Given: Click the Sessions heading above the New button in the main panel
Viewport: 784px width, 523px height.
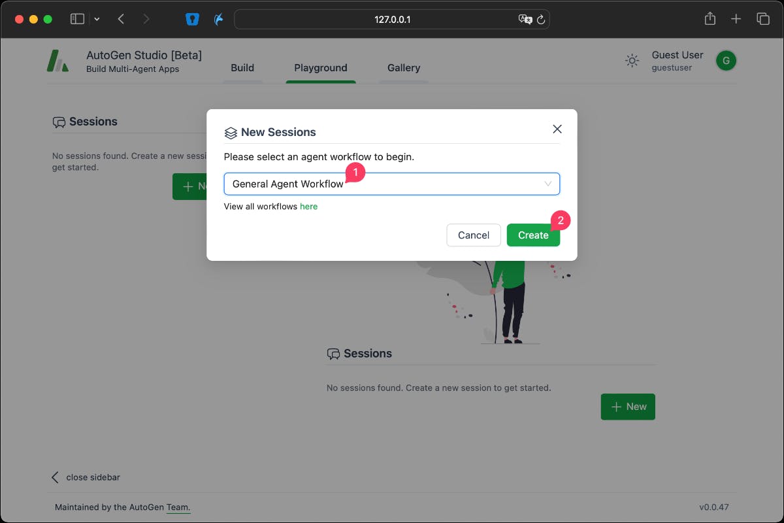Looking at the screenshot, I should pos(368,354).
